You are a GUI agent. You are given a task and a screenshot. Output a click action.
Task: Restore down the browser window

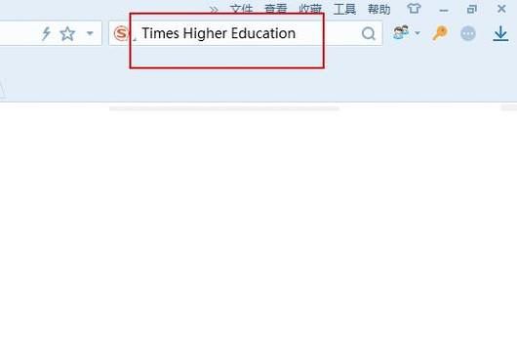tap(472, 9)
